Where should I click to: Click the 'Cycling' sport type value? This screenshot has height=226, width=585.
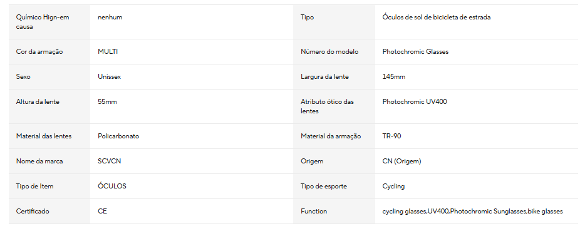pyautogui.click(x=393, y=187)
